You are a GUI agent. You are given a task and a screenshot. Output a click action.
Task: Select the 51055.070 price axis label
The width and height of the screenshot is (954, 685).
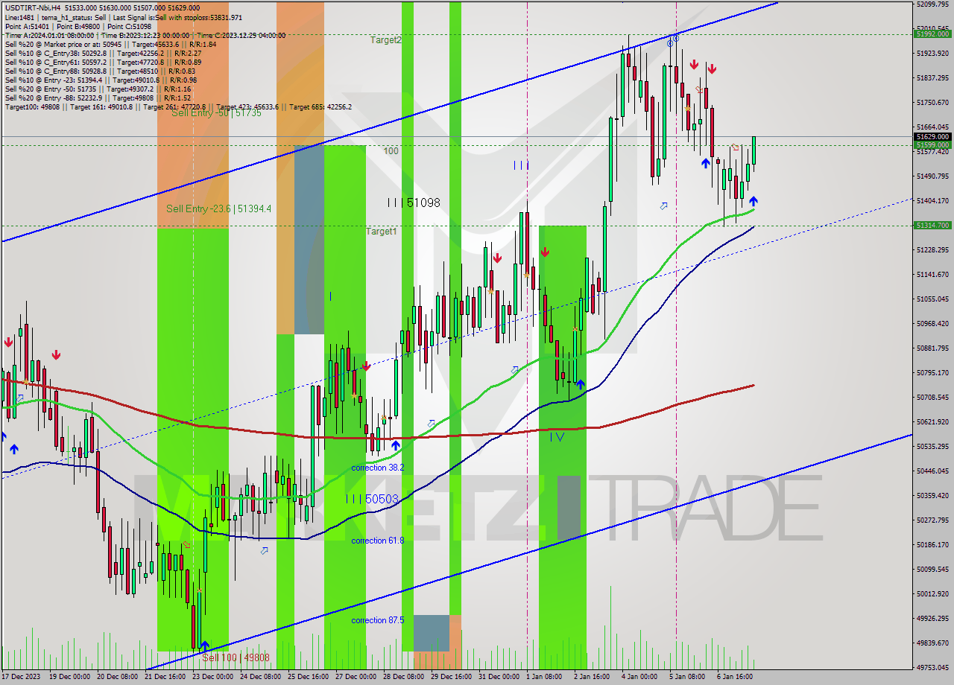pos(932,299)
